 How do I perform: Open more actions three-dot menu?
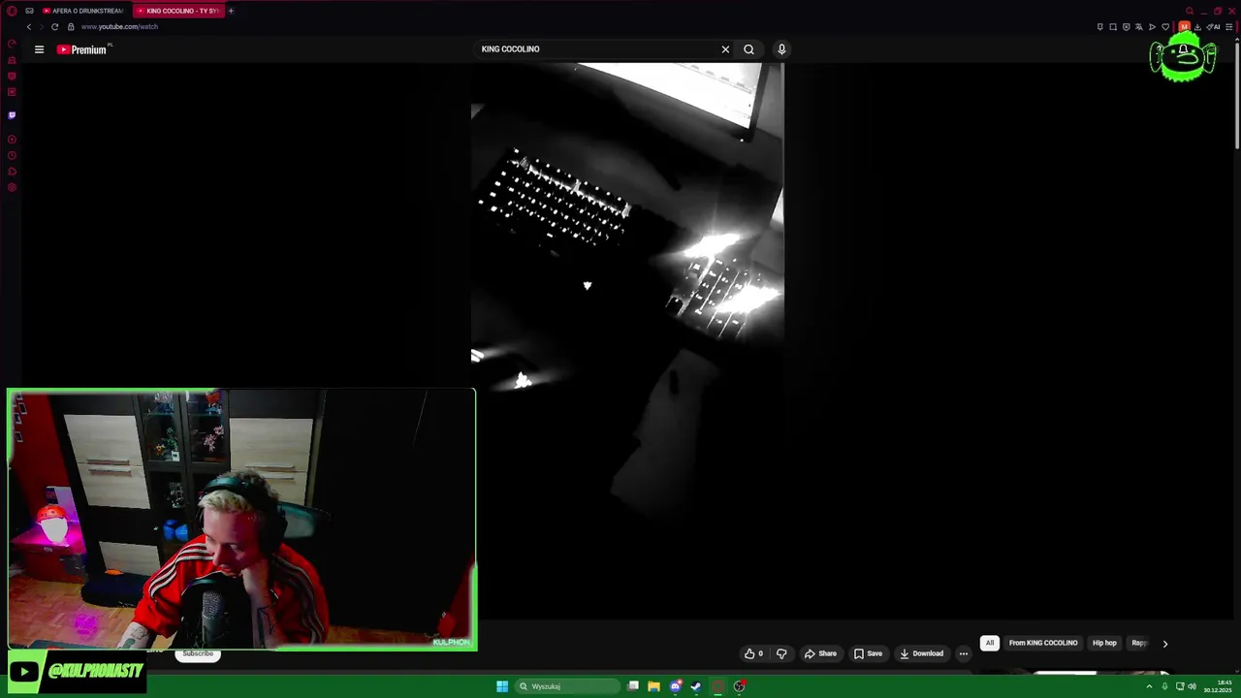[x=964, y=653]
